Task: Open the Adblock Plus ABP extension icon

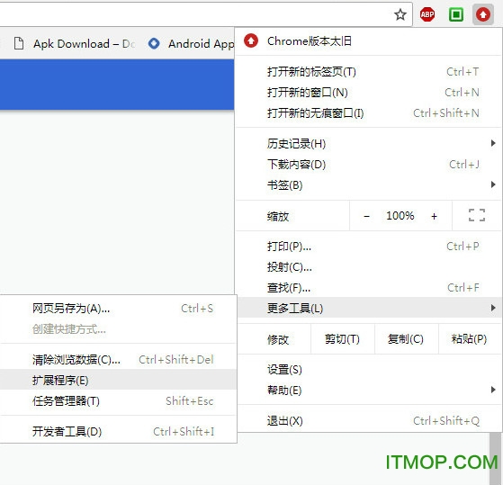Action: click(x=427, y=14)
